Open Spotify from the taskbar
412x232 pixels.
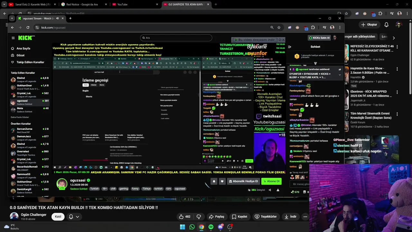211,227
